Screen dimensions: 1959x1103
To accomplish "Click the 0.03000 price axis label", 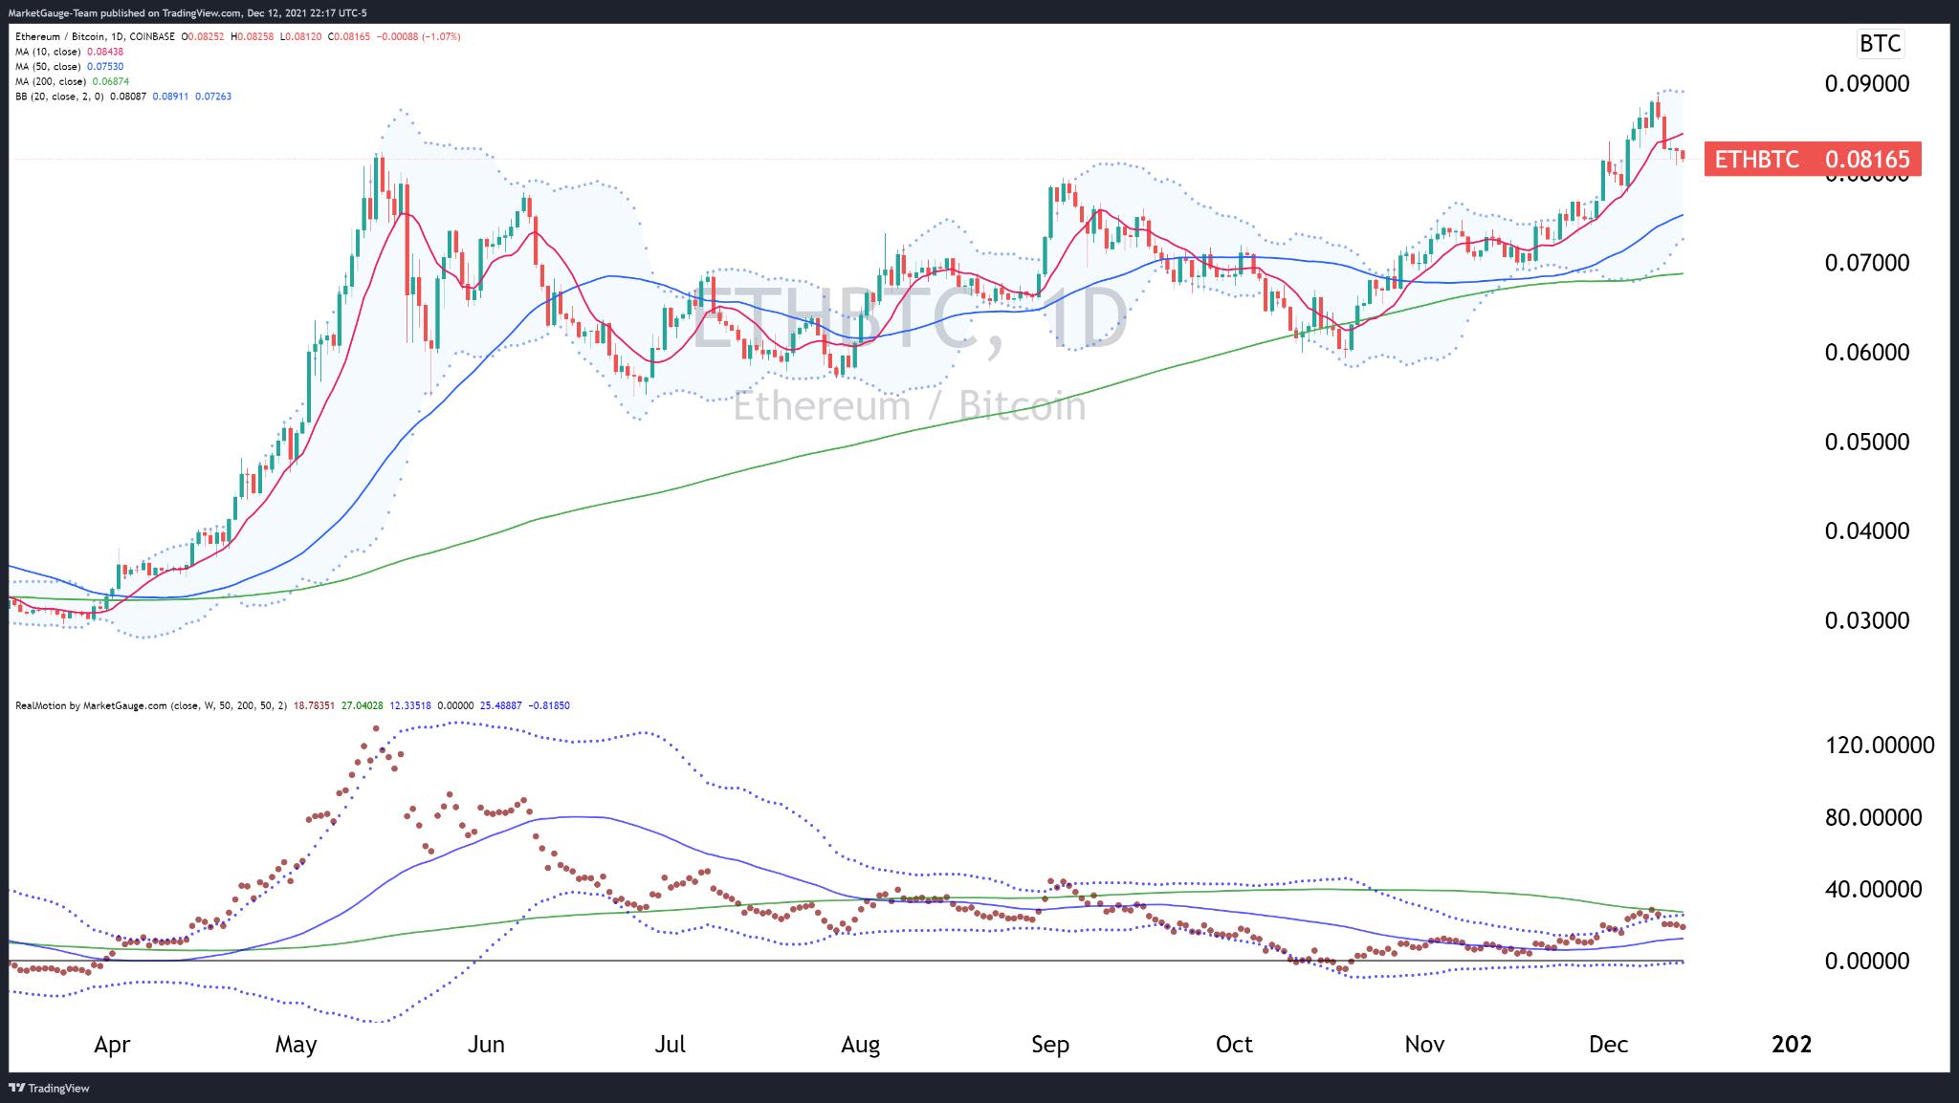I will pos(1866,621).
